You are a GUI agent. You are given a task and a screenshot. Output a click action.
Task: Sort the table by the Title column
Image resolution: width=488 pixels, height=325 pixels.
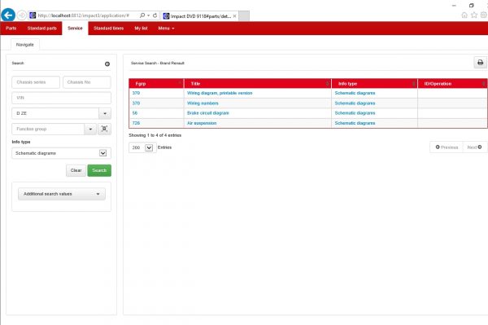[x=258, y=84]
